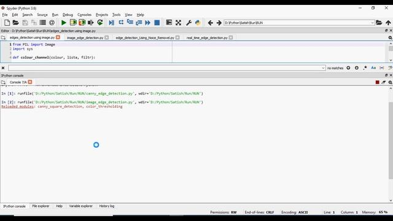
Task: Open the Source menu
Action: (x=42, y=15)
